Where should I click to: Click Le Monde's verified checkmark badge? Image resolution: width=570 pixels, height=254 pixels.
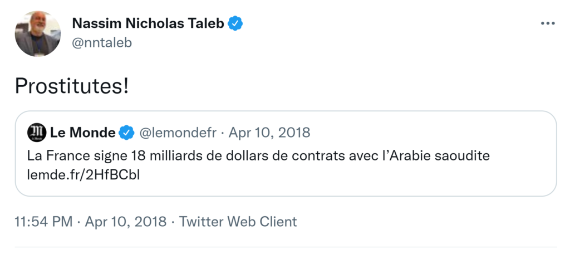point(127,133)
